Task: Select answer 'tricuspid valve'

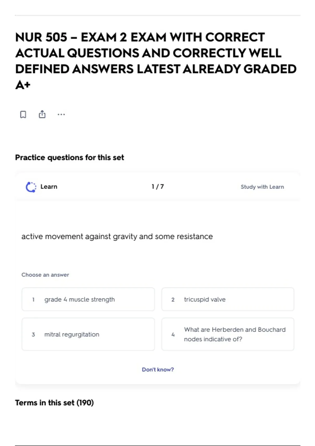Action: (228, 299)
